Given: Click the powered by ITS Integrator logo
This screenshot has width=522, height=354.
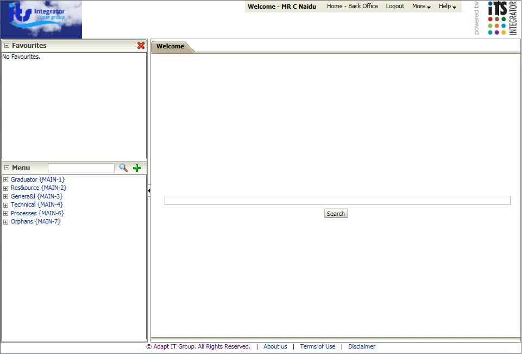Looking at the screenshot, I should point(495,18).
